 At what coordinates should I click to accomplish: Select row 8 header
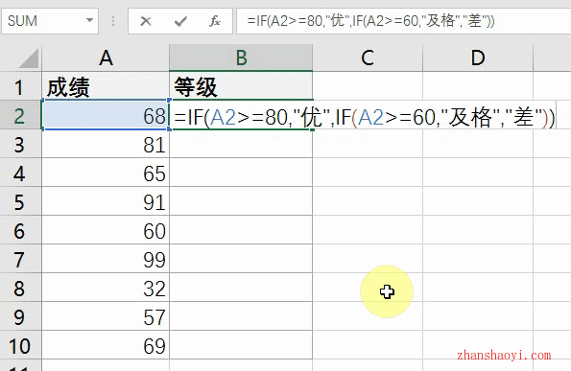21,288
